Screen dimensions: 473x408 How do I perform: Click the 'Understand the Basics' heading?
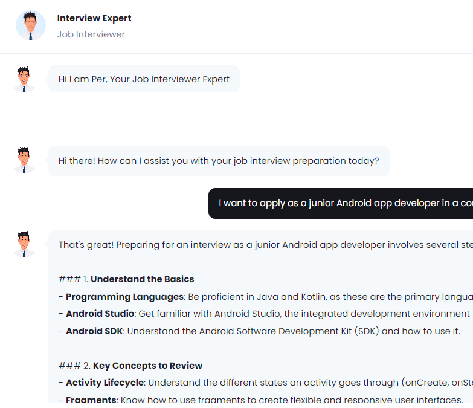pos(142,279)
